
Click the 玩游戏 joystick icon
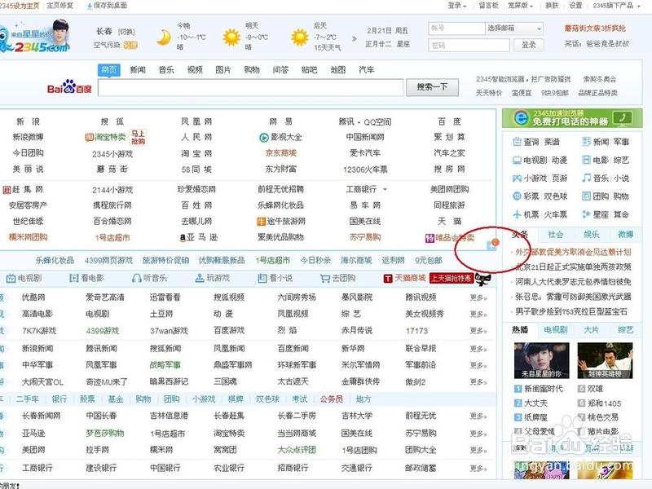200,278
